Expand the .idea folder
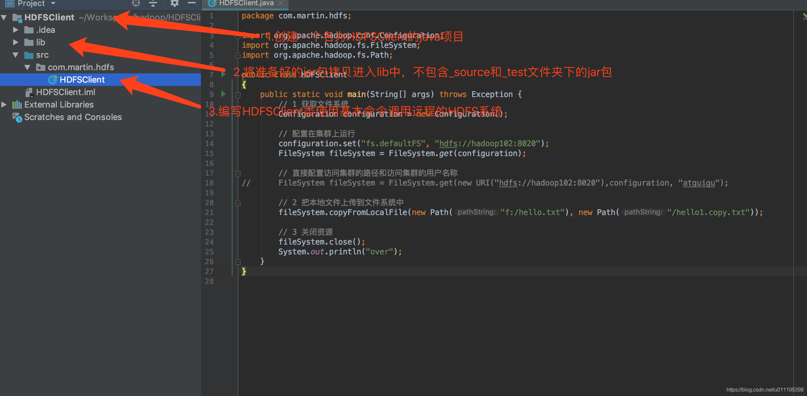The image size is (807, 396). (15, 30)
